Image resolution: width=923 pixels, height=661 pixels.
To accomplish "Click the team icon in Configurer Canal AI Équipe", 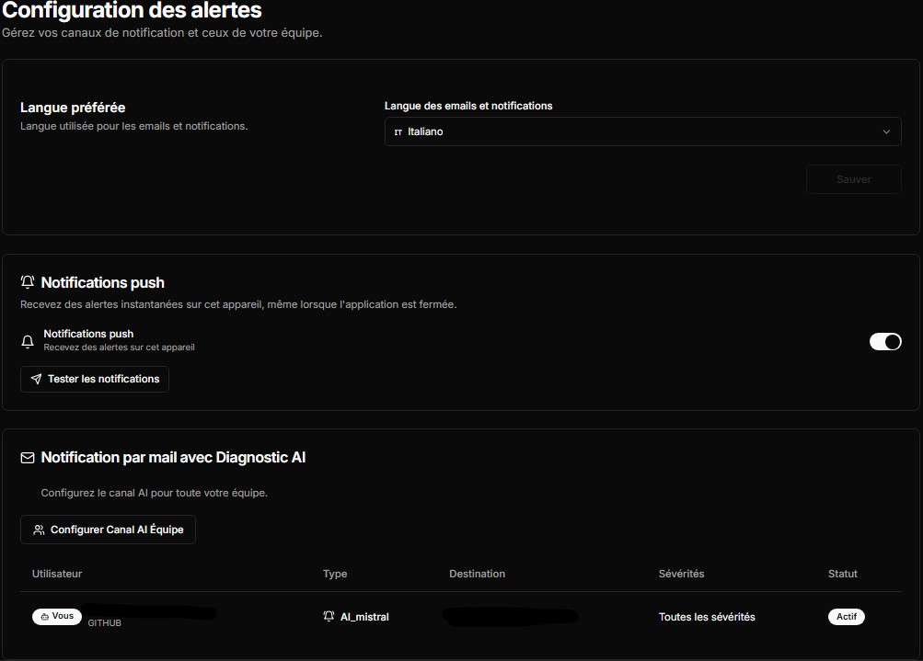I will (38, 529).
